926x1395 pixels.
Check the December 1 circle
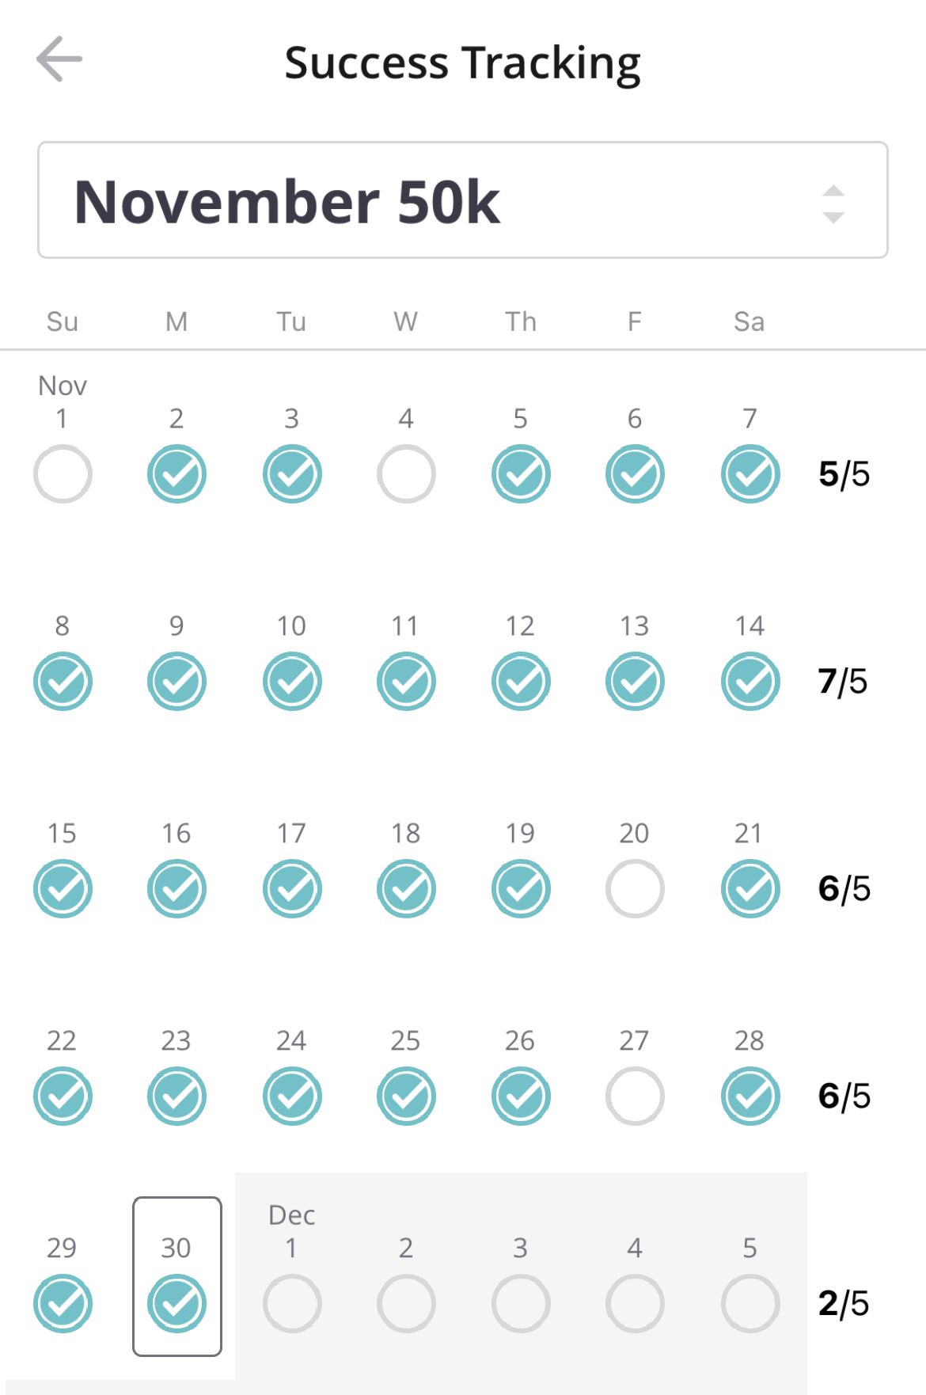click(292, 1304)
